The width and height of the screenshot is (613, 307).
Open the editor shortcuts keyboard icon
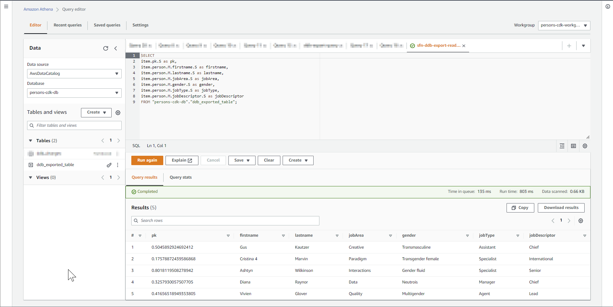pos(573,146)
